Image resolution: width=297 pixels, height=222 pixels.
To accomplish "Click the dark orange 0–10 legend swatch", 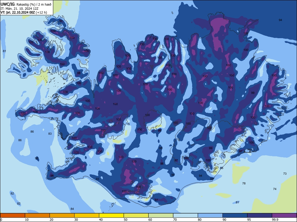I will click(12, 215).
